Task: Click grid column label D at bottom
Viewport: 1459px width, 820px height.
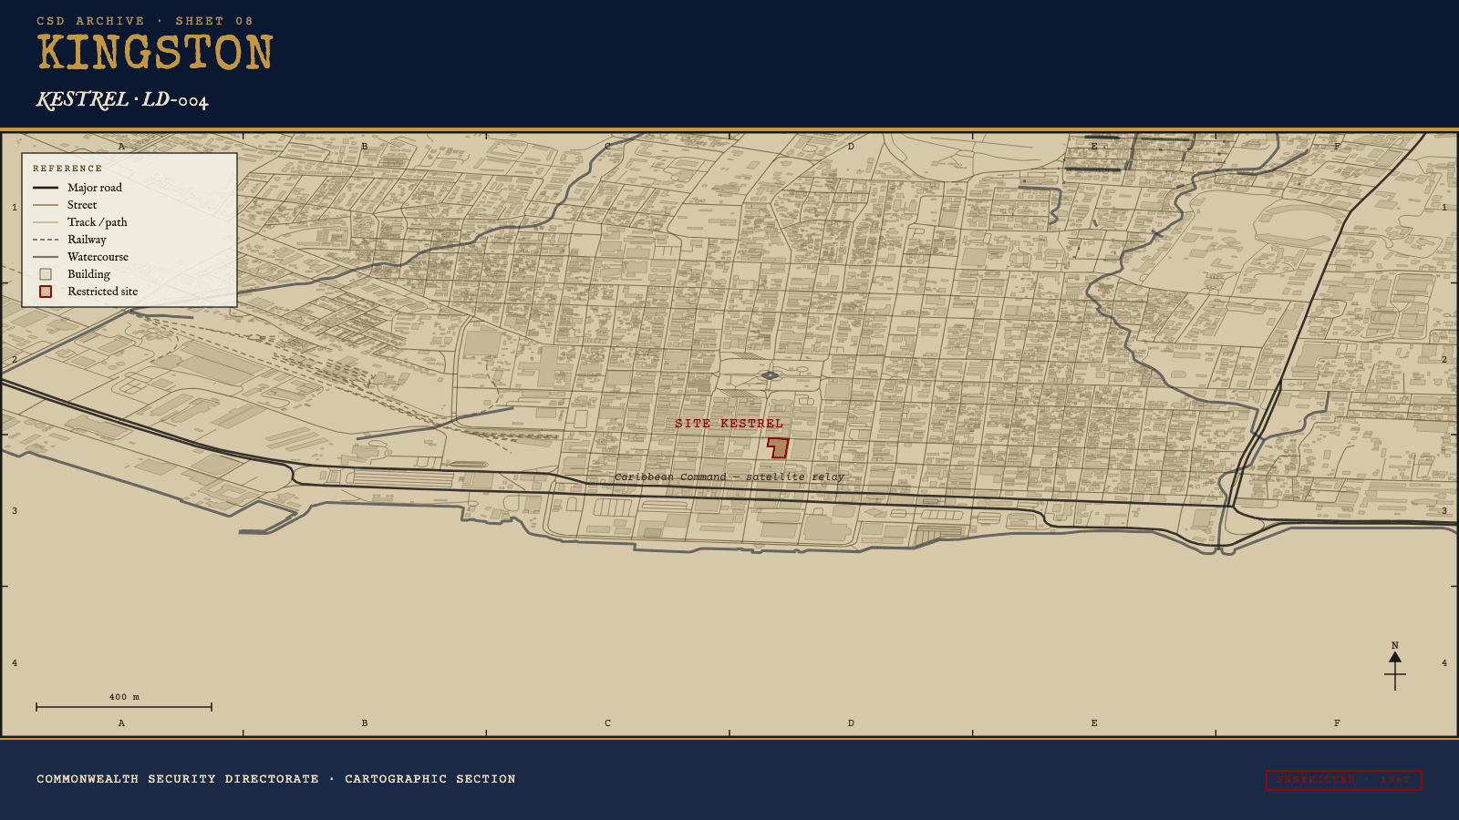Action: [x=851, y=723]
